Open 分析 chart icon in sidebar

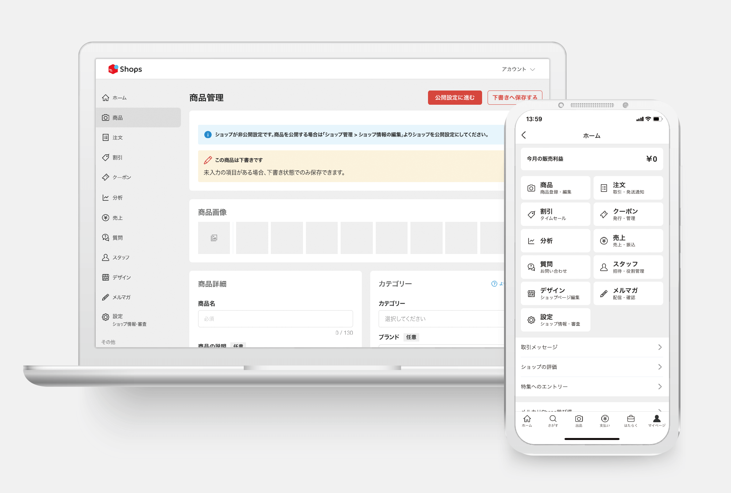(106, 197)
